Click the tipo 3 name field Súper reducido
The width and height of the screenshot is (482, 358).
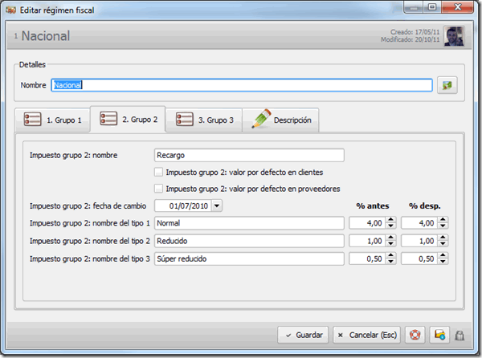point(249,258)
